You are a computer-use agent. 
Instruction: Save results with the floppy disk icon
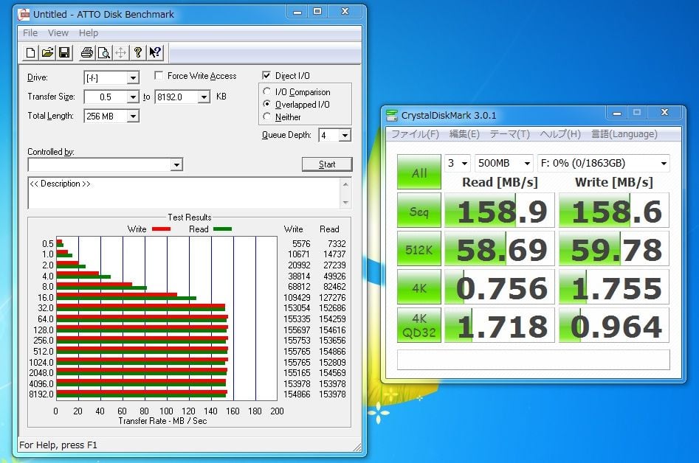[x=64, y=53]
